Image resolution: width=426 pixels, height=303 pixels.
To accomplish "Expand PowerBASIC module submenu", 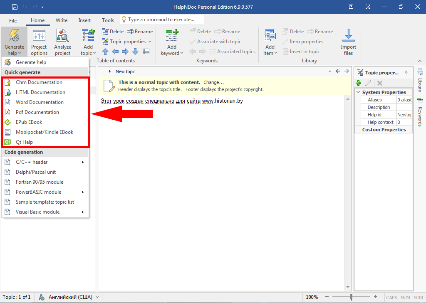I will pyautogui.click(x=45, y=192).
